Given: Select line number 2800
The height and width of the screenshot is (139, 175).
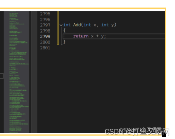Looking at the screenshot, I should (x=45, y=42).
